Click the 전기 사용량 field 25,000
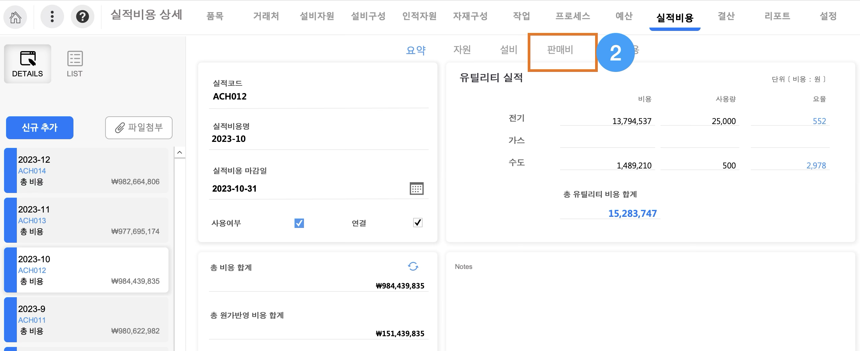The height and width of the screenshot is (351, 860). pyautogui.click(x=700, y=121)
